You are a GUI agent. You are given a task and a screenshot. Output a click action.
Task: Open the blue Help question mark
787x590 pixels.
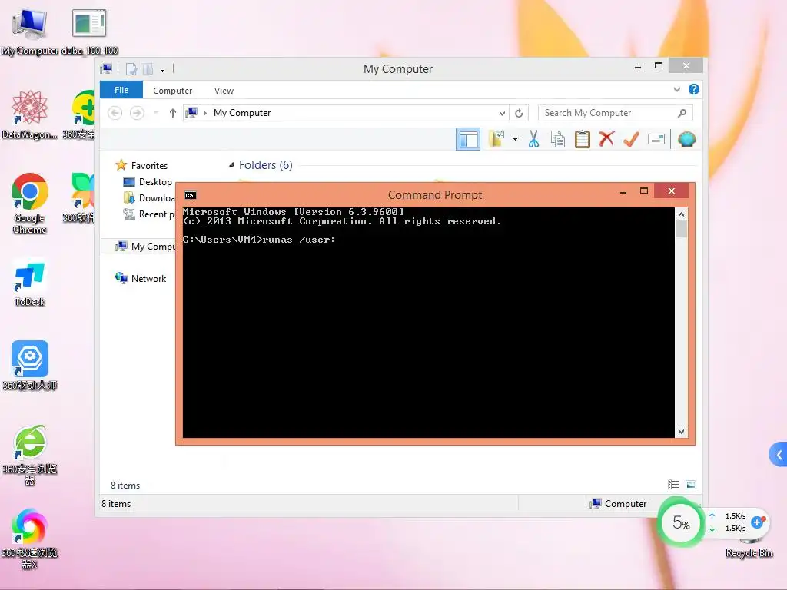[x=694, y=89]
